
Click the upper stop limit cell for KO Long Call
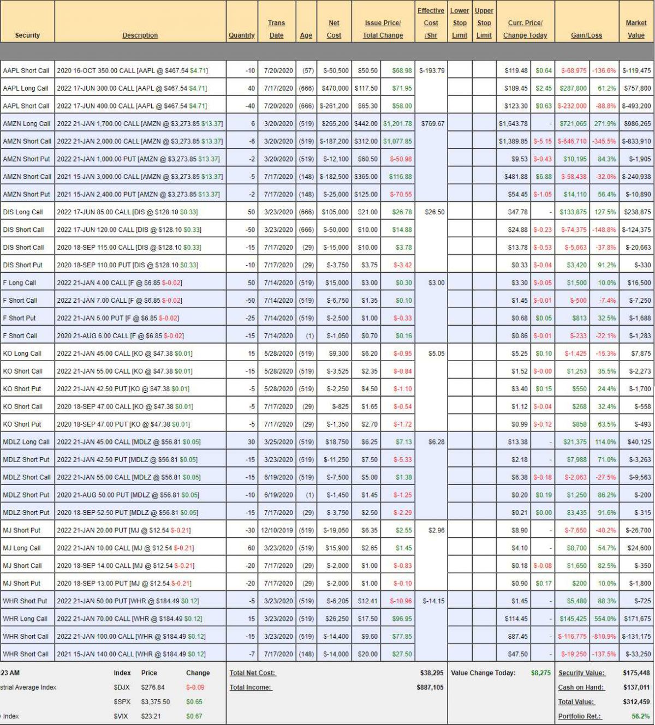484,353
